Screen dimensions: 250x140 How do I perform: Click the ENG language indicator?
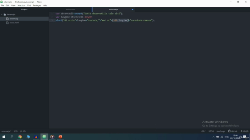[x=227, y=137]
